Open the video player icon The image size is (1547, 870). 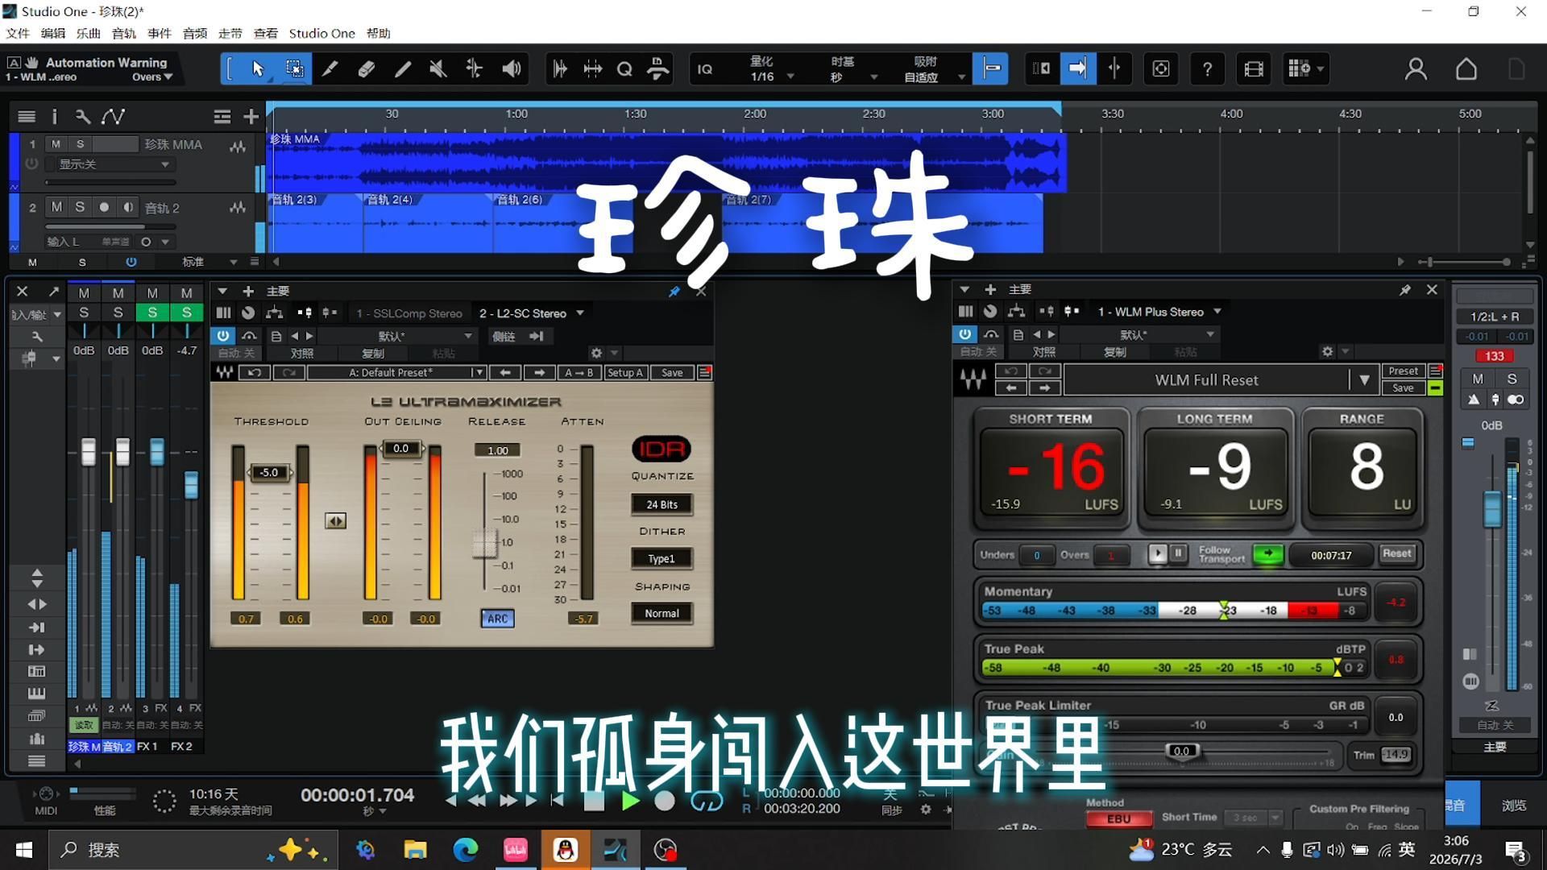coord(1254,69)
